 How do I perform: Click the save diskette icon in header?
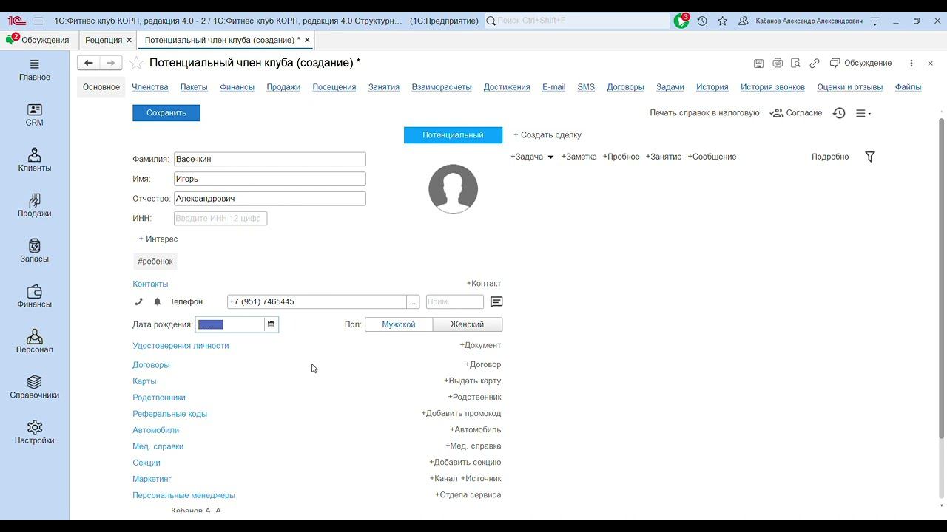758,64
